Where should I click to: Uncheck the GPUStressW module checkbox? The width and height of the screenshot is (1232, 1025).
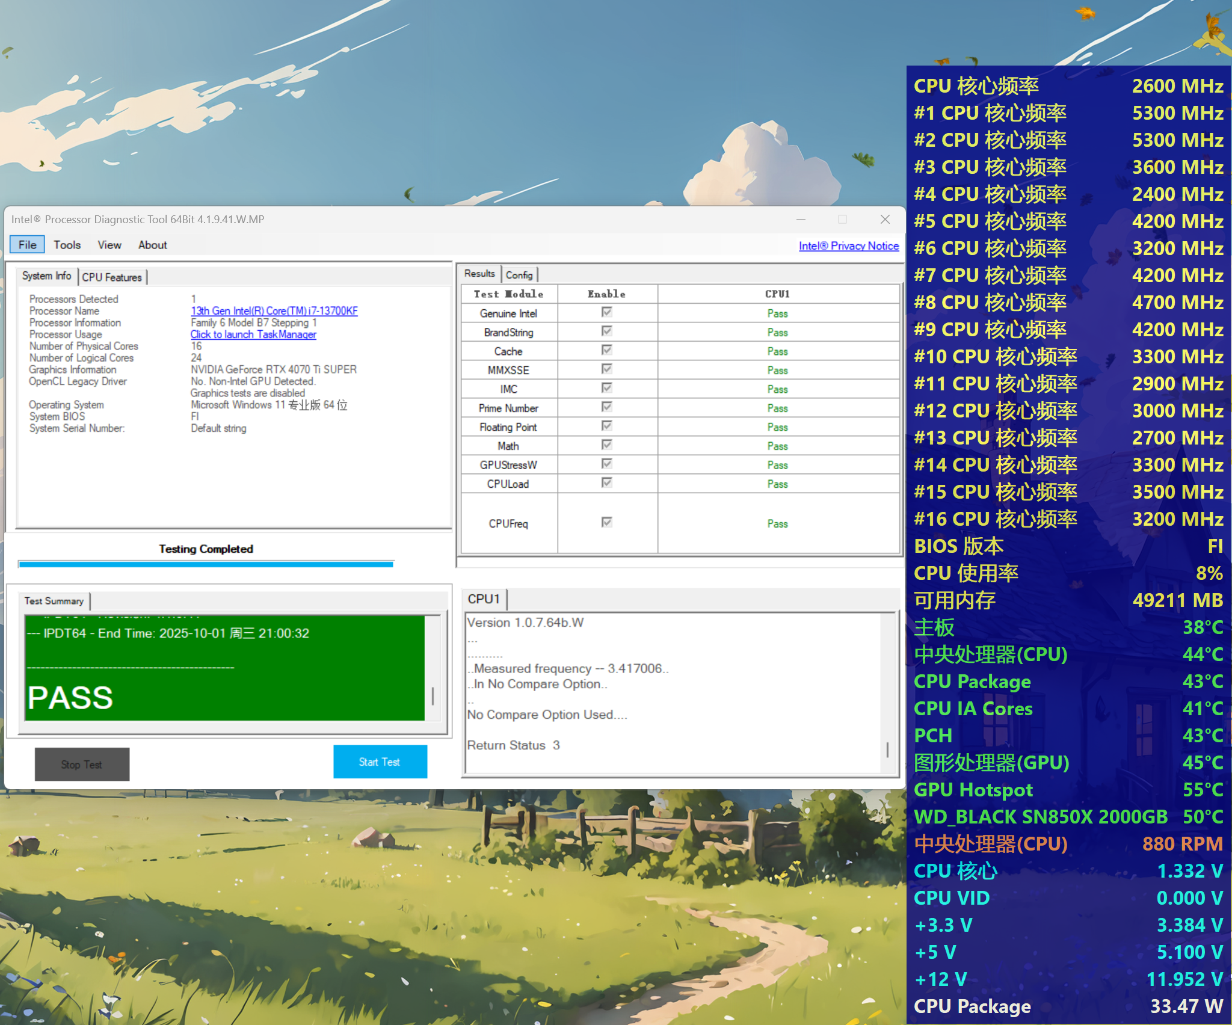click(606, 464)
